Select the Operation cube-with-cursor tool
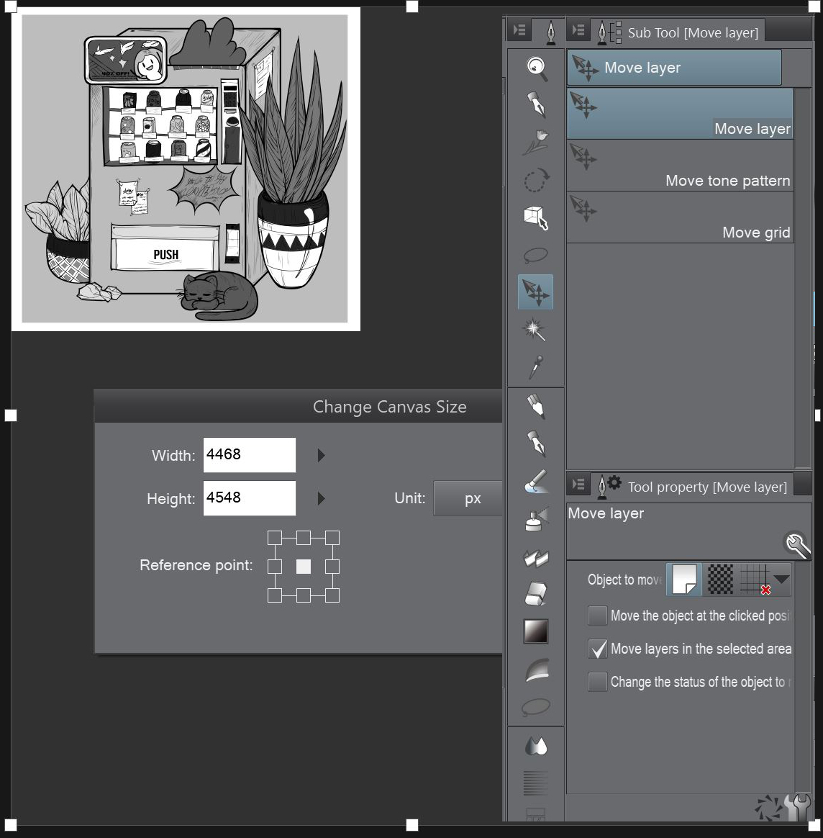 536,217
